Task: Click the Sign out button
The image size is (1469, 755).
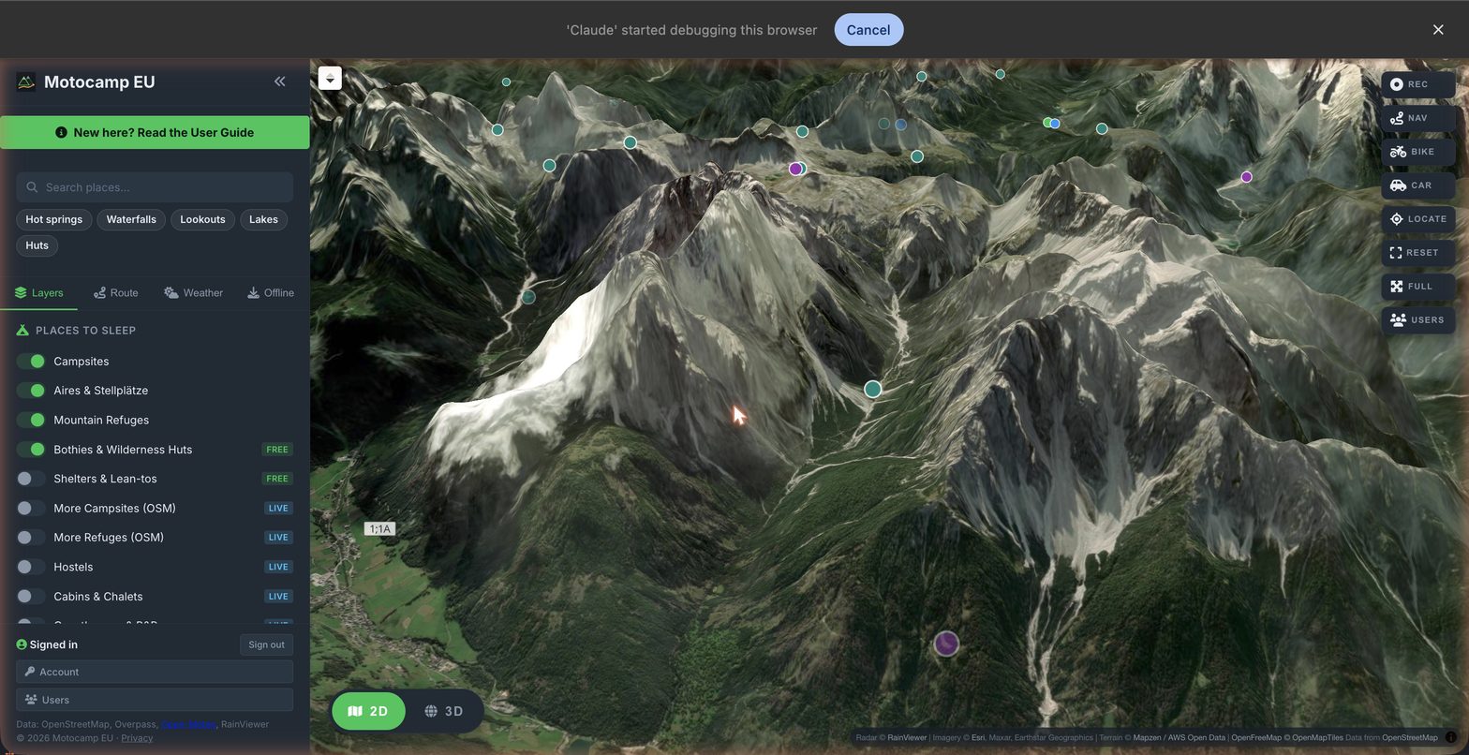Action: pos(266,644)
